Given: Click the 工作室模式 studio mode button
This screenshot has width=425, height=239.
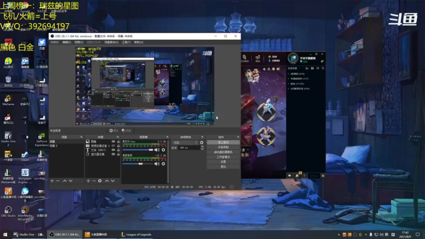Looking at the screenshot, I should point(223,157).
